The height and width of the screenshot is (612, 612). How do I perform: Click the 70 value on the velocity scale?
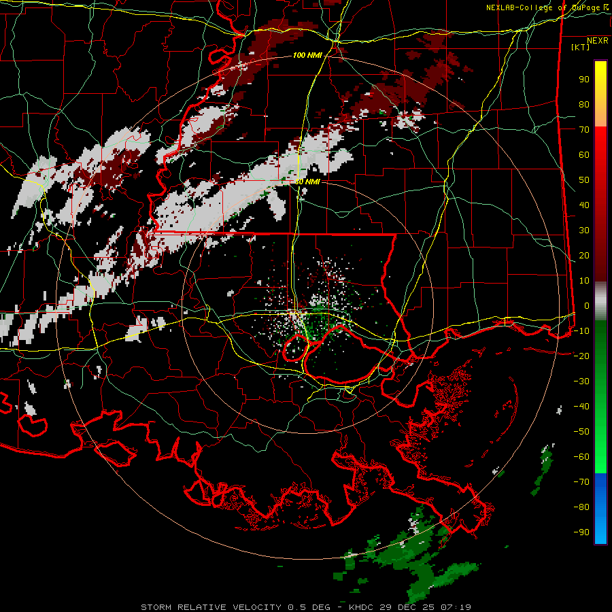[584, 130]
